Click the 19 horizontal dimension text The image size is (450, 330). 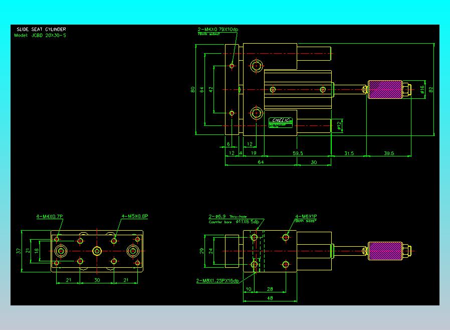coord(254,153)
